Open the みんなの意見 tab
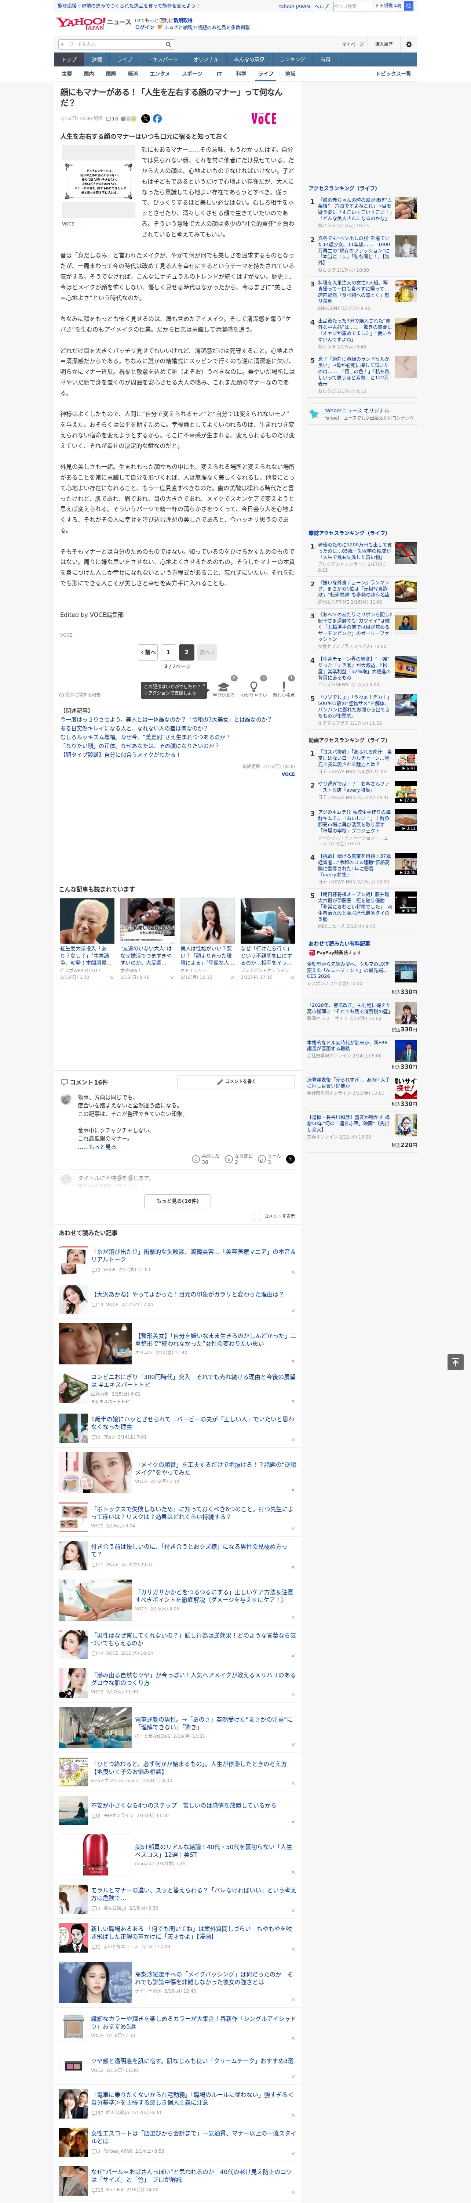Screen dimensions: 471x2203 (x=249, y=60)
